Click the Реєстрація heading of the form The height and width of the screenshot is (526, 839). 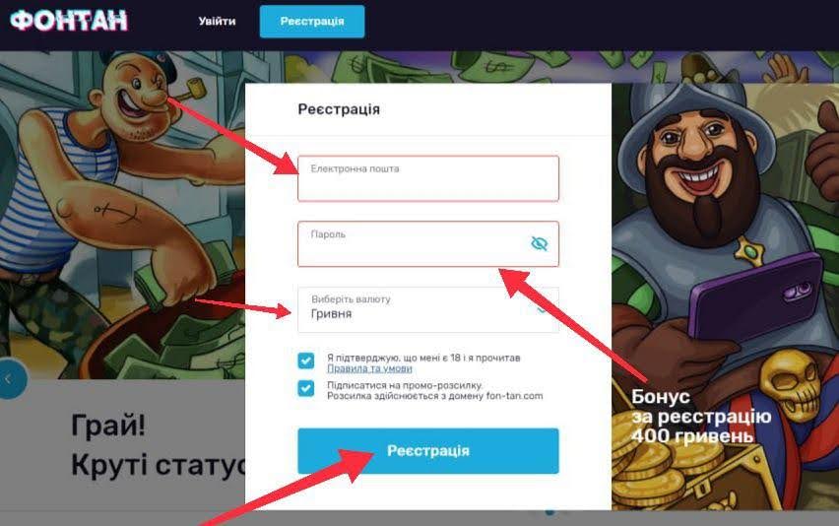339,109
